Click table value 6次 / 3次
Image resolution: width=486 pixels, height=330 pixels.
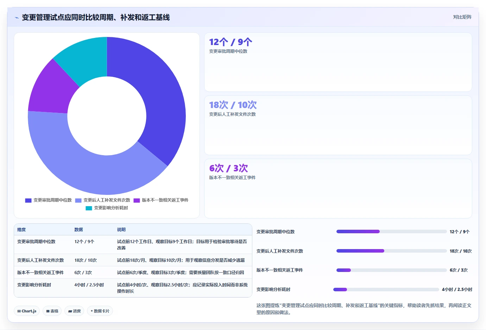coord(83,273)
